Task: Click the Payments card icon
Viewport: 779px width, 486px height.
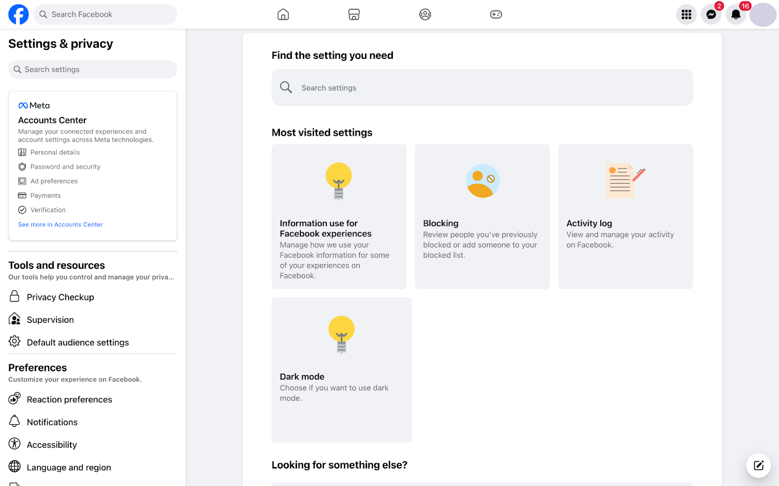Action: (x=22, y=195)
